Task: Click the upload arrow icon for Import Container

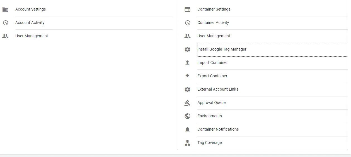Action: 187,63
